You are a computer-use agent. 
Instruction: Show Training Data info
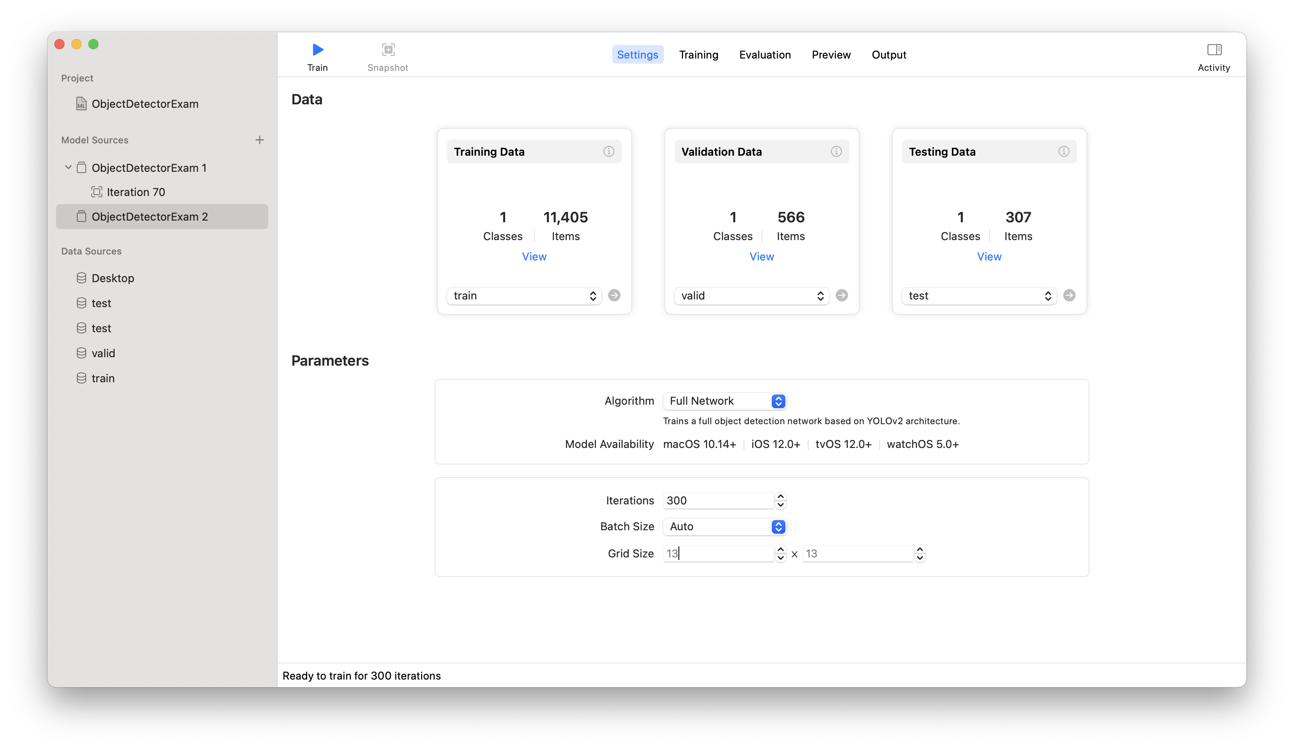608,151
